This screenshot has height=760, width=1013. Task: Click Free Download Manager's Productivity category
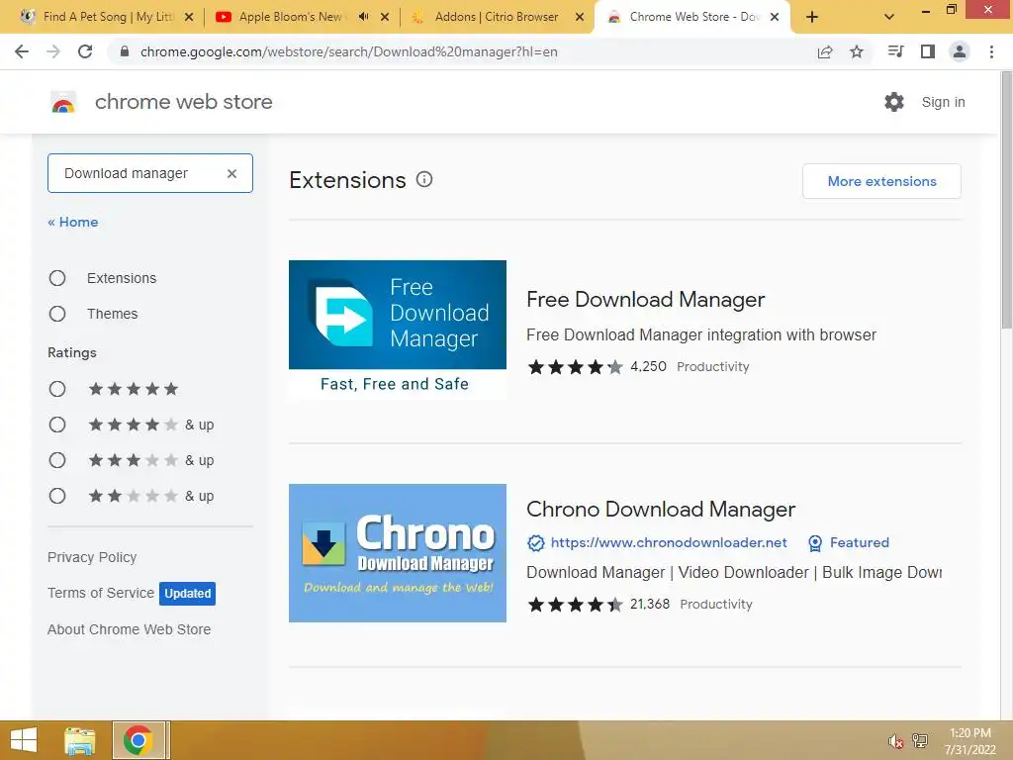click(x=712, y=366)
